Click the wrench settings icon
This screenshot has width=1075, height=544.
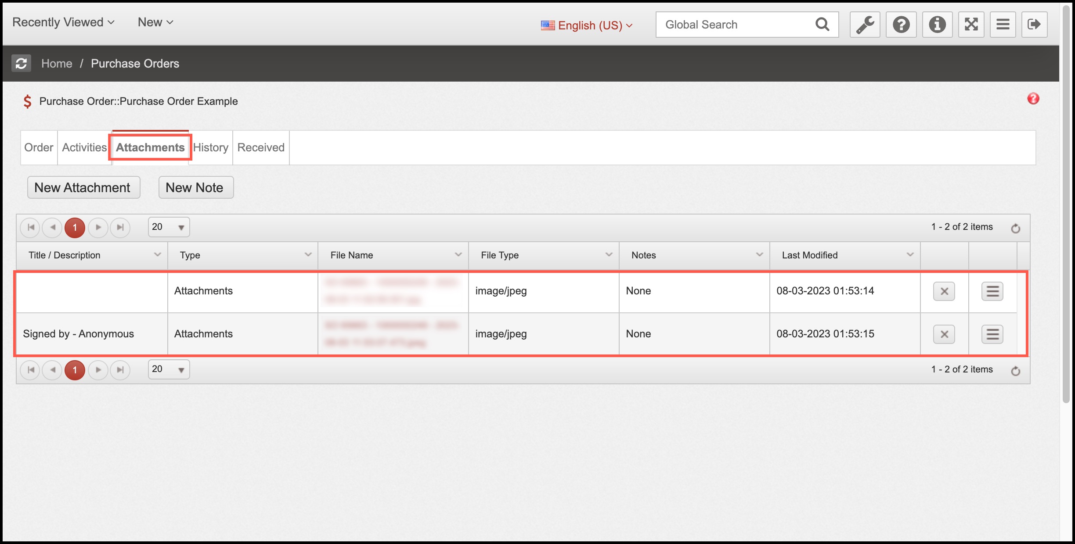(x=865, y=25)
